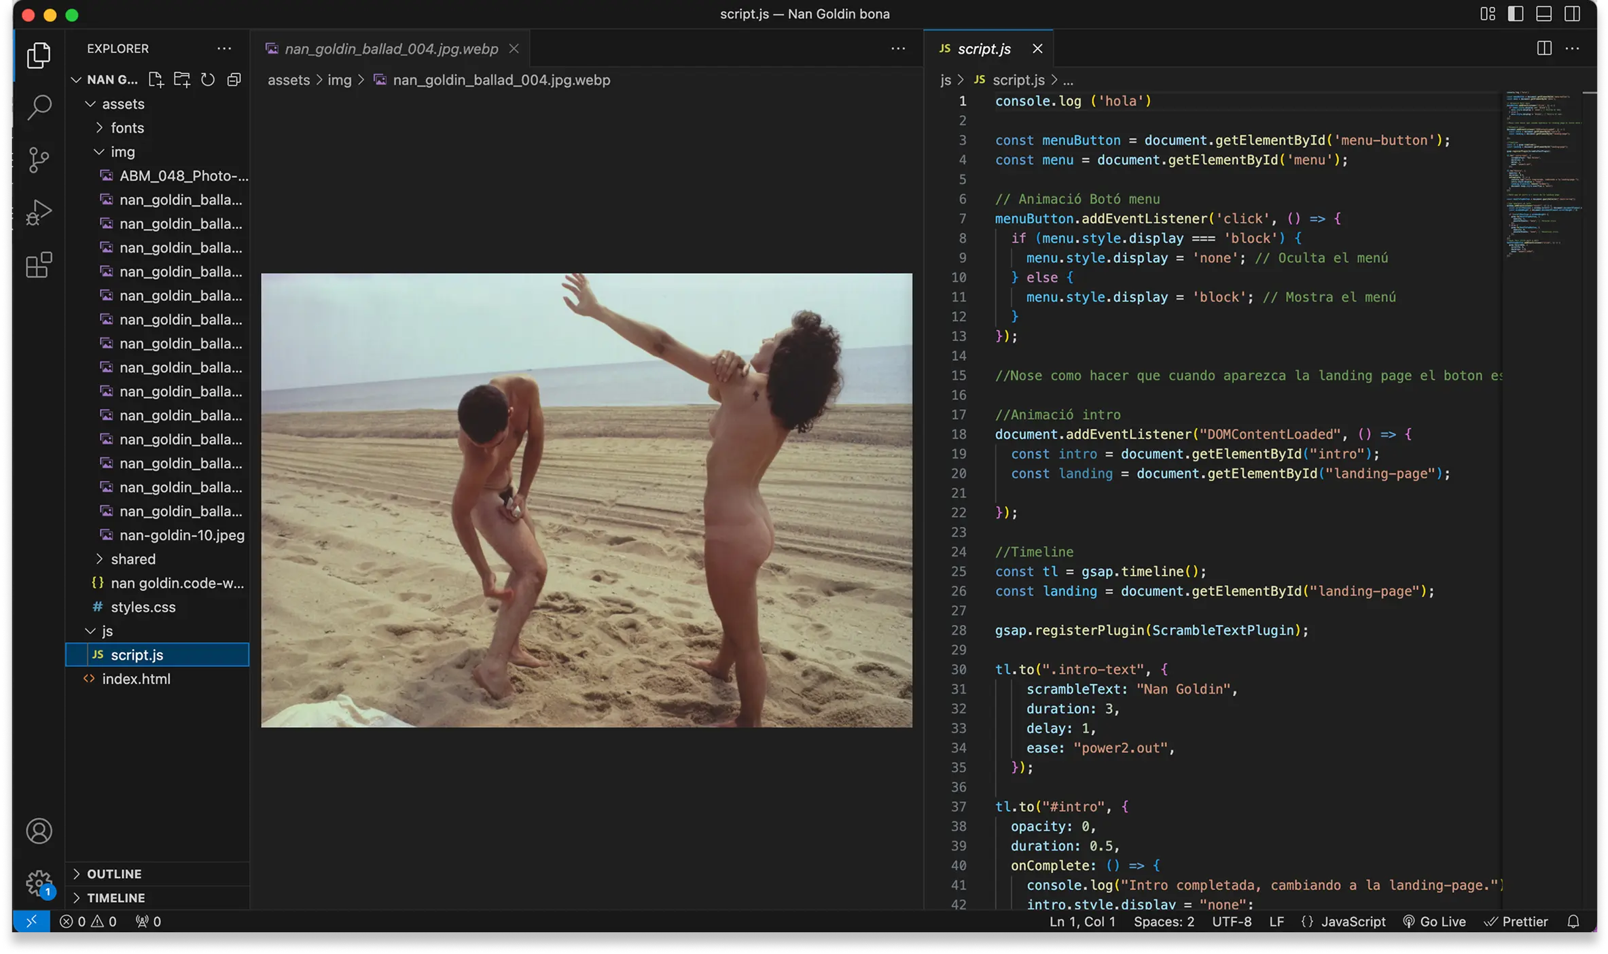Open styles.css file
This screenshot has height=954, width=1608.
pyautogui.click(x=158, y=607)
